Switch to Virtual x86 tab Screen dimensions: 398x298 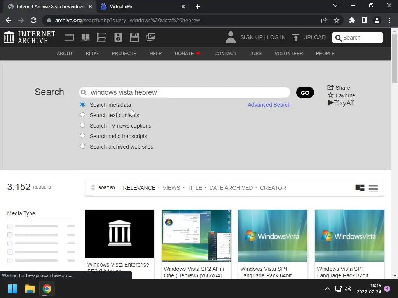(x=143, y=7)
